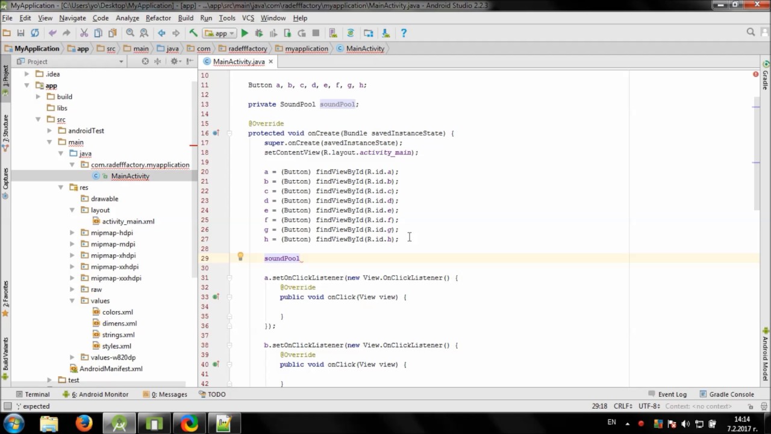Click the scroll-from-source target icon in the Project panel

[145, 61]
